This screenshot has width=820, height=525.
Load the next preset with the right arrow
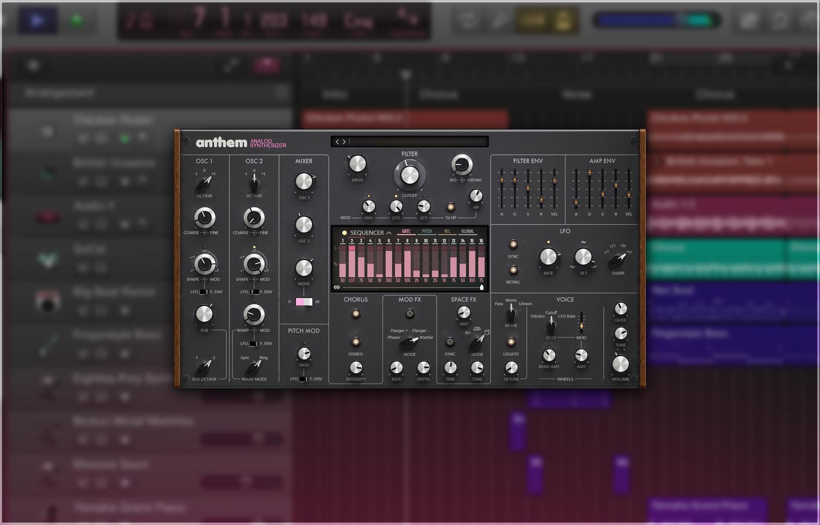[344, 142]
